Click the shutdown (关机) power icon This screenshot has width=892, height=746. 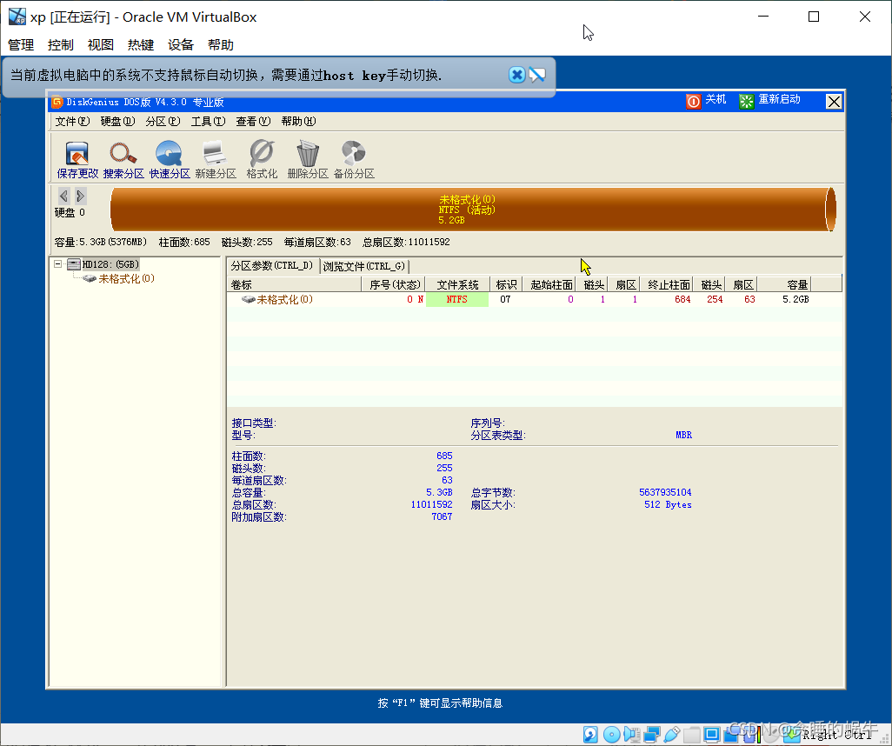694,101
